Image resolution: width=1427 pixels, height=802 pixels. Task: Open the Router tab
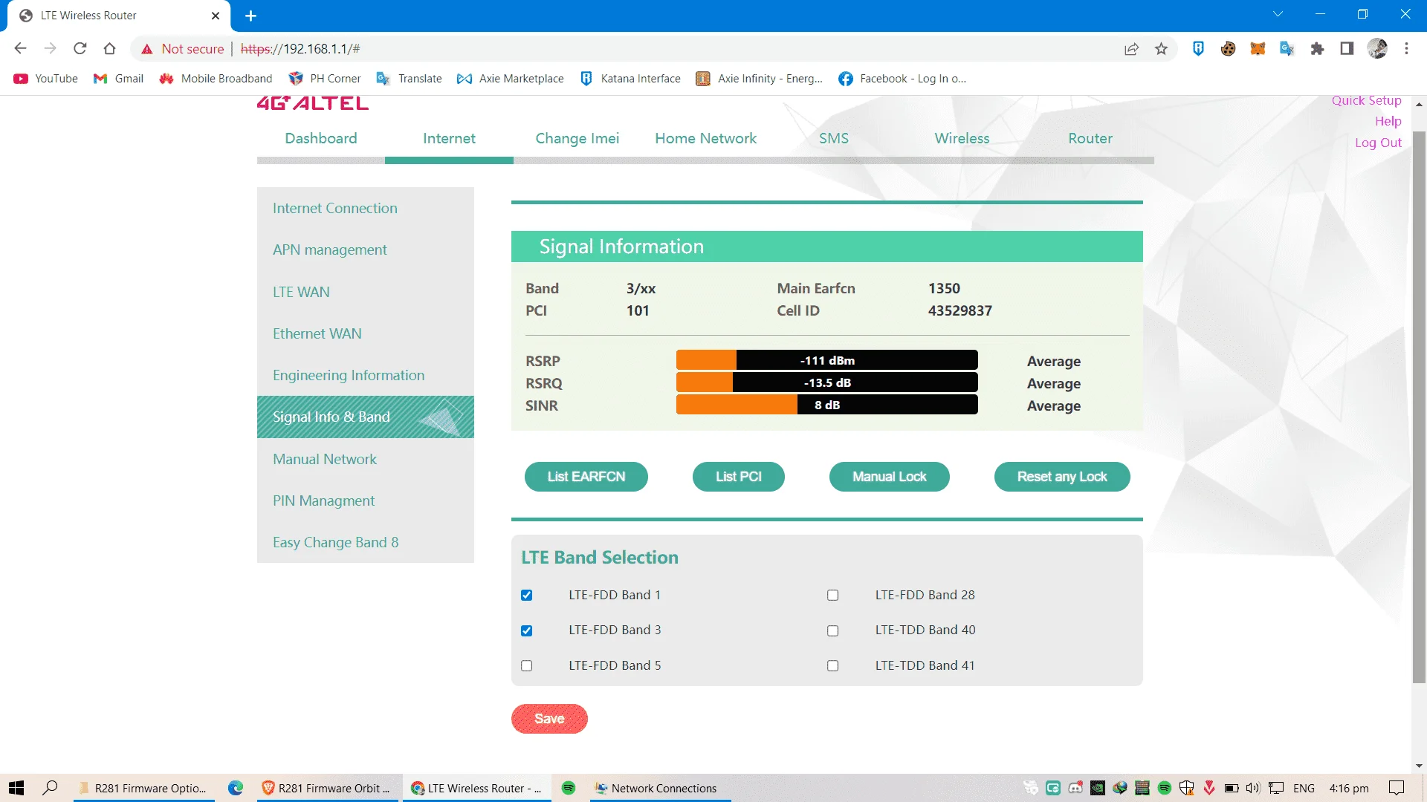pos(1090,138)
